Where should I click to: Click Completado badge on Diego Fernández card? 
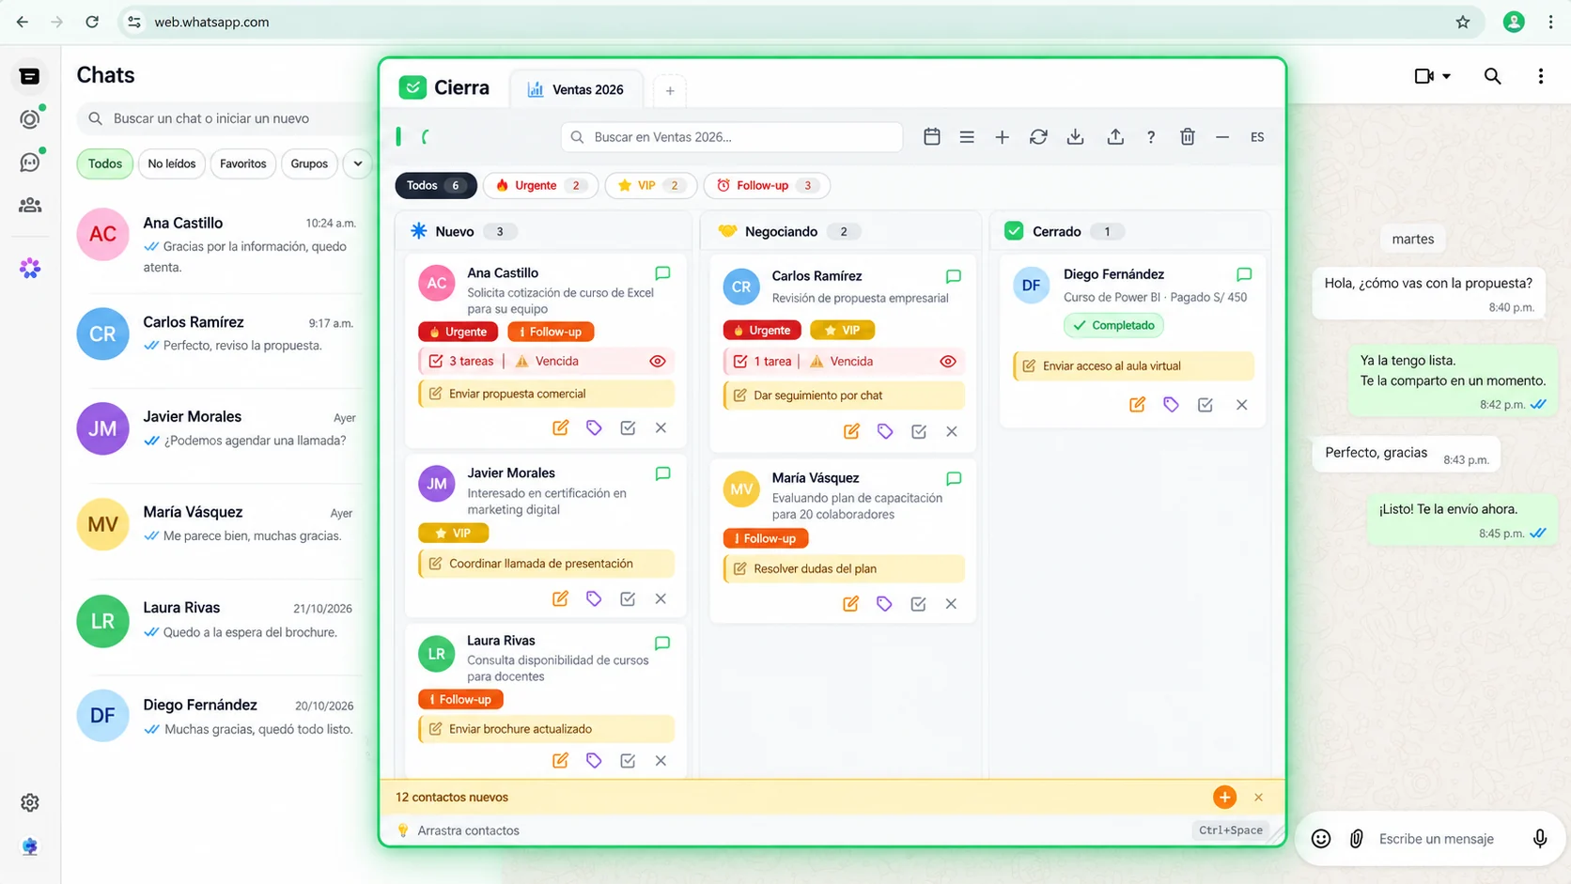click(x=1113, y=325)
